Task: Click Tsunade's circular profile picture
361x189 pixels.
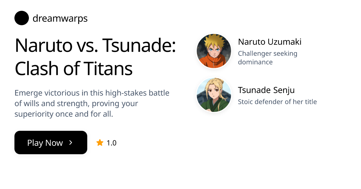Action: [214, 95]
